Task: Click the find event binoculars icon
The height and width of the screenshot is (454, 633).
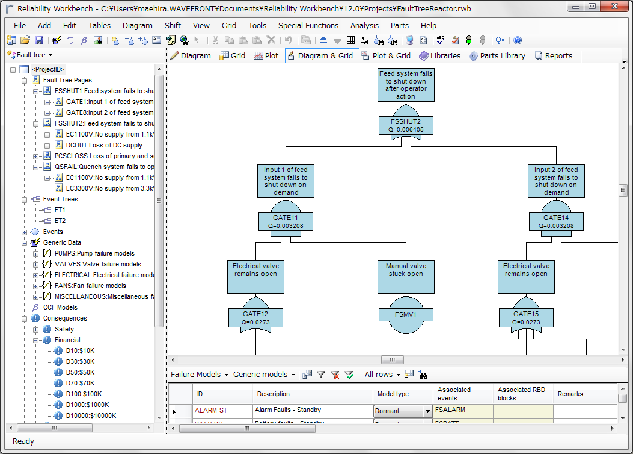Action: point(393,40)
